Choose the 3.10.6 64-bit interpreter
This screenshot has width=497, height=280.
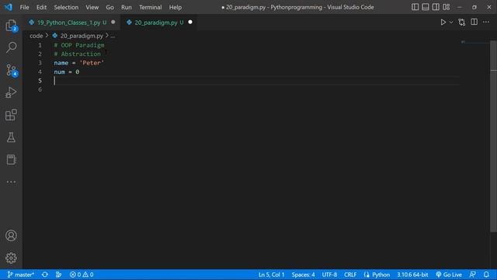412,275
